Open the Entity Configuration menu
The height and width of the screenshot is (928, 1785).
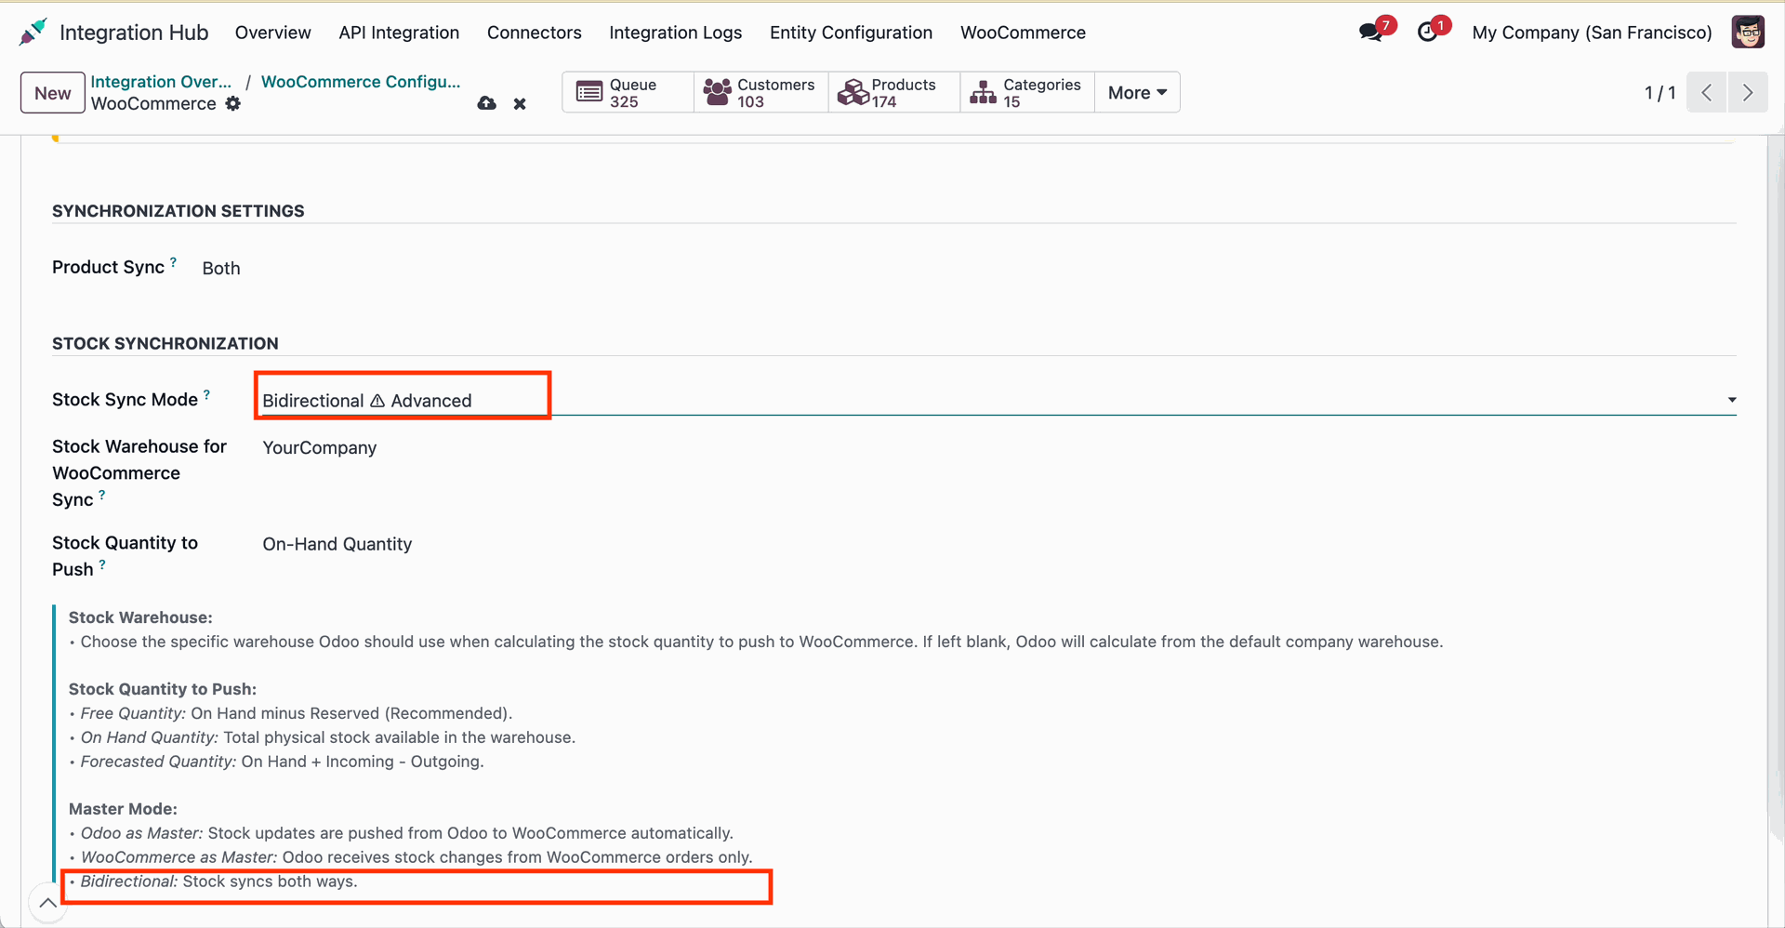(852, 33)
